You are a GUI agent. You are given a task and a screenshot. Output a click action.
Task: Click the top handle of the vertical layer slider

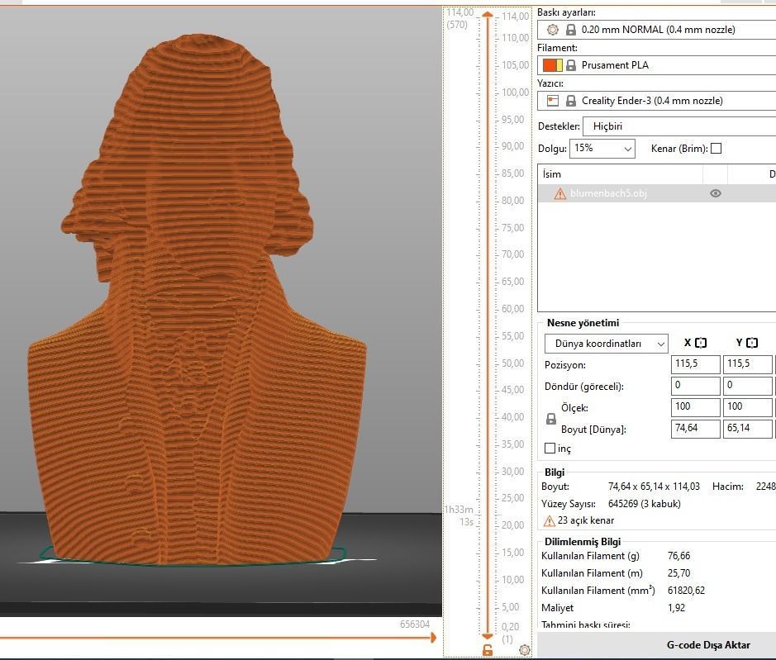coord(488,15)
